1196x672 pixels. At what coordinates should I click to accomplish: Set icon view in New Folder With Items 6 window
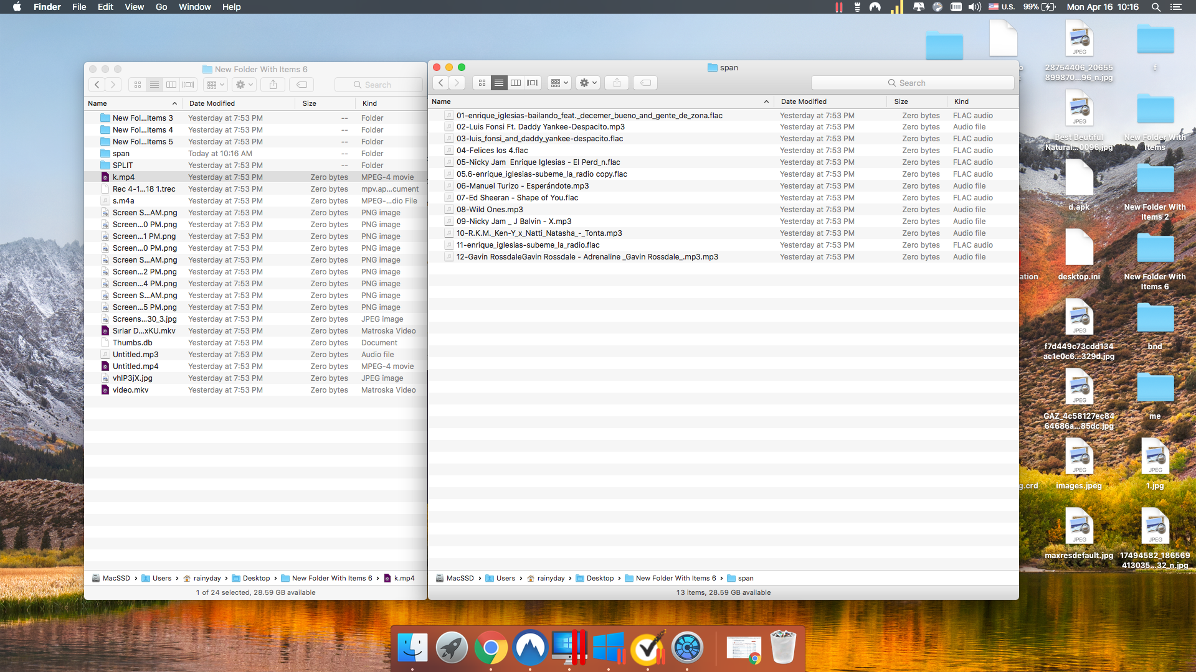click(x=138, y=85)
